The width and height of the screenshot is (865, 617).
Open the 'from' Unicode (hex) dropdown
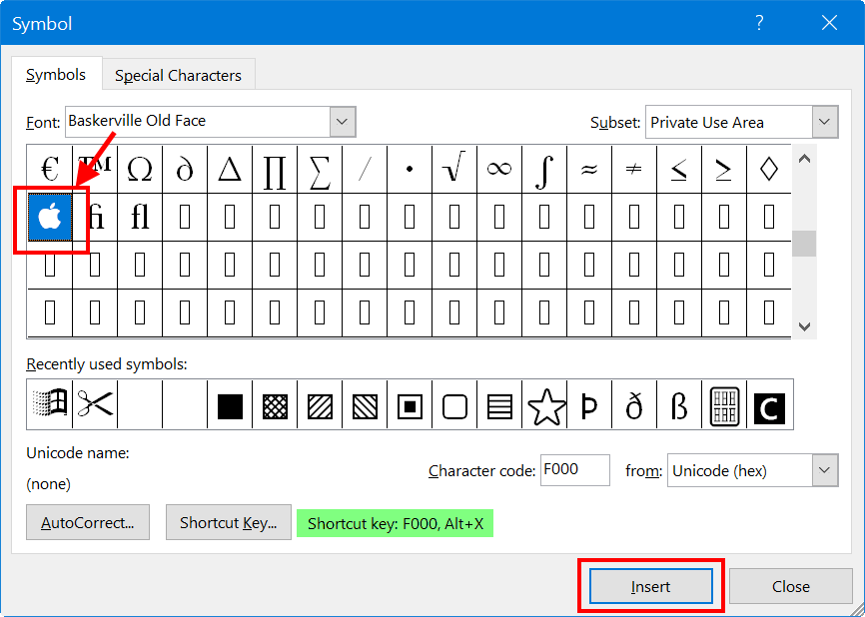pyautogui.click(x=824, y=470)
